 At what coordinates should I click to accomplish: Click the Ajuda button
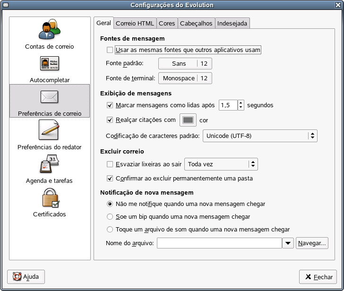pos(26,277)
